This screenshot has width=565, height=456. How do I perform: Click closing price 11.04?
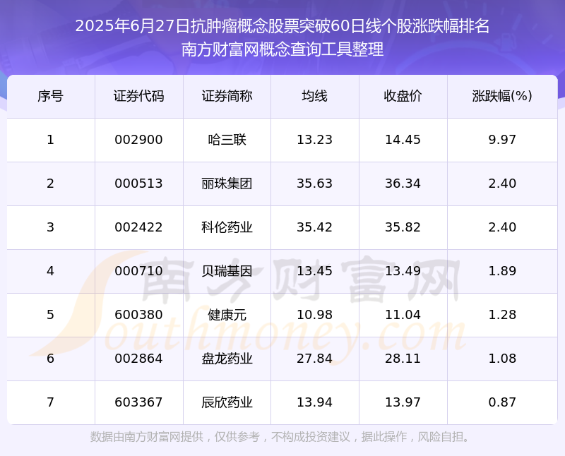[403, 315]
